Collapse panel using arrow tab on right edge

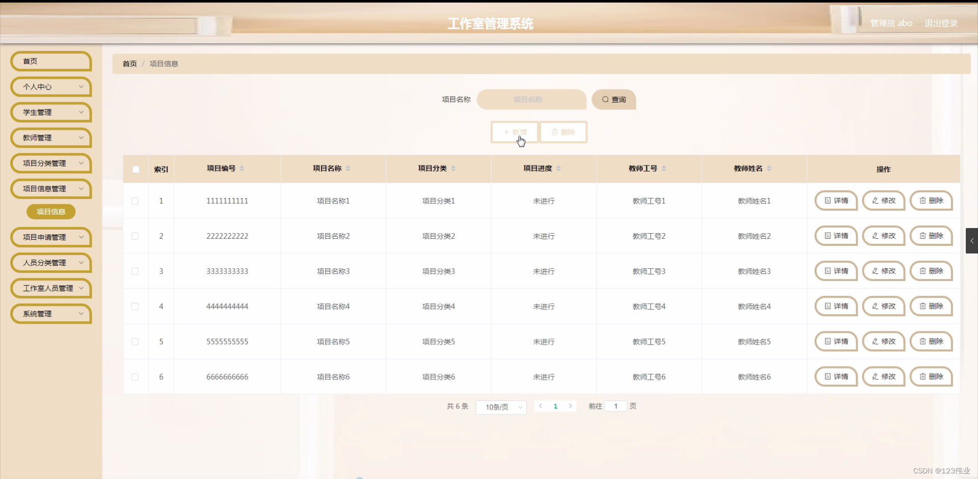(x=972, y=241)
